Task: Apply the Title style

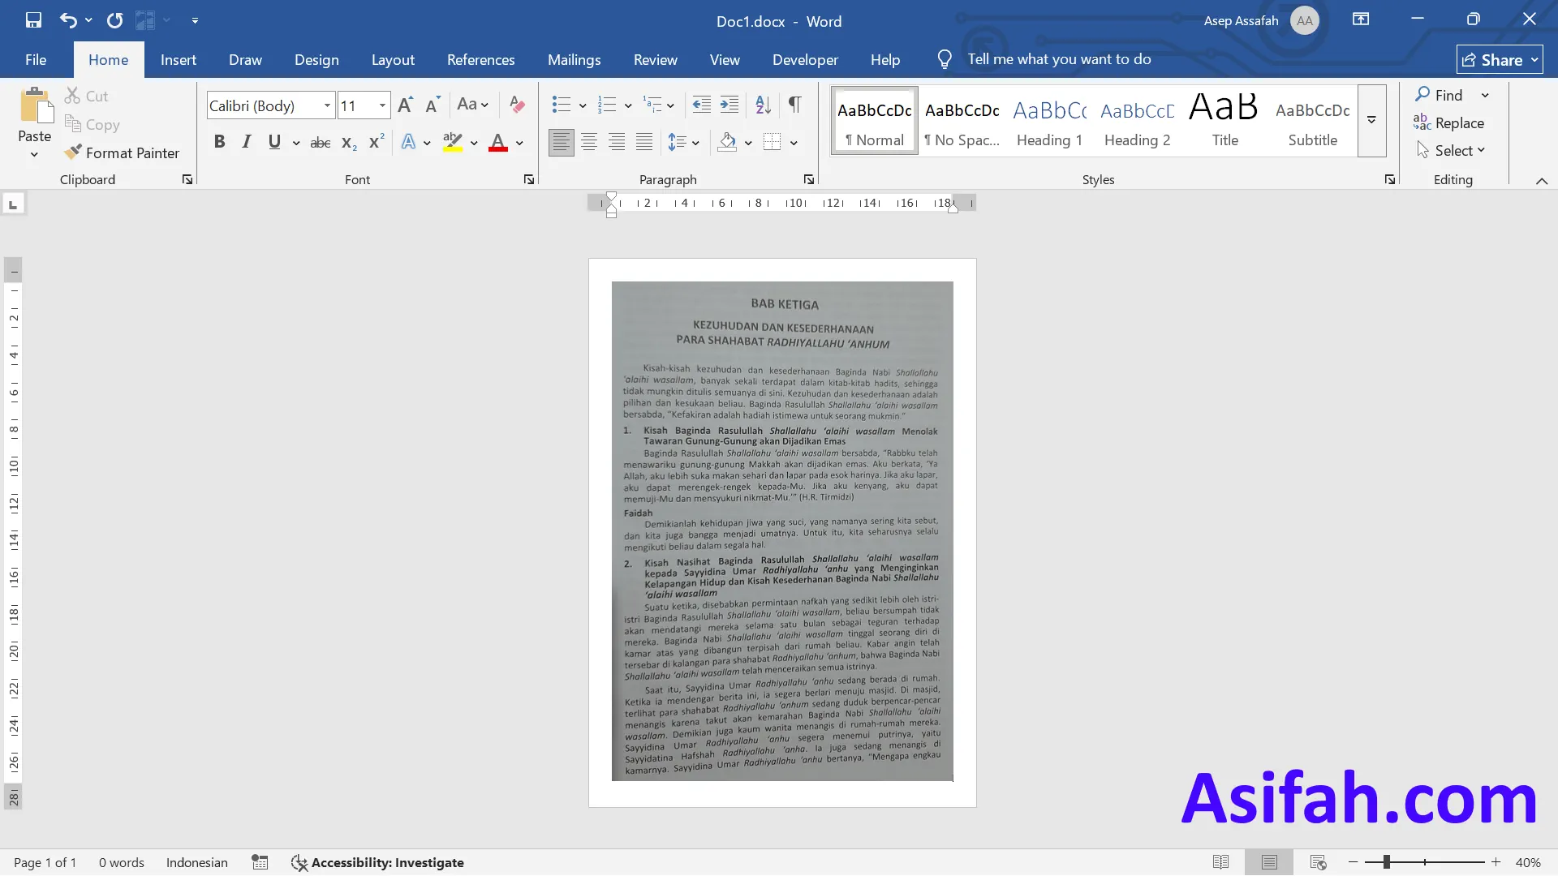Action: point(1224,120)
